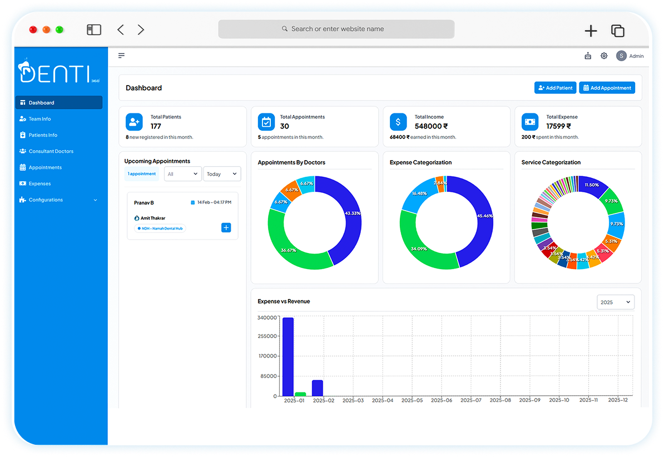Click the doctor icon beside Amit Thakrar
Image resolution: width=664 pixels, height=457 pixels.
point(137,218)
